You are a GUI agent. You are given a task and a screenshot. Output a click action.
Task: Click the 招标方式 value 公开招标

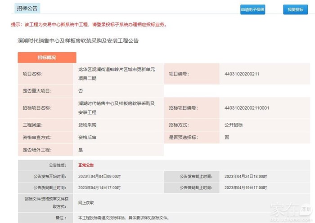233,125
